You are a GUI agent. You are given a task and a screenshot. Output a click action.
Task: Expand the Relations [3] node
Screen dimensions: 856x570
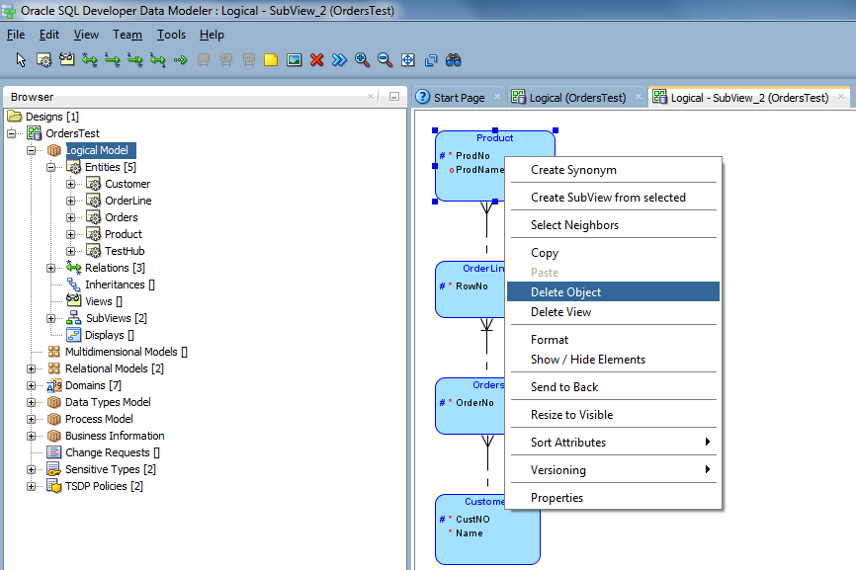tap(51, 269)
